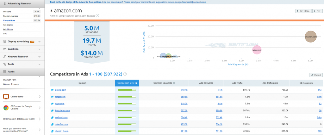Image resolution: width=324 pixels, height=135 pixels.
Task: Open external link icon beside walmart.com
Action: pyautogui.click(x=52, y=117)
